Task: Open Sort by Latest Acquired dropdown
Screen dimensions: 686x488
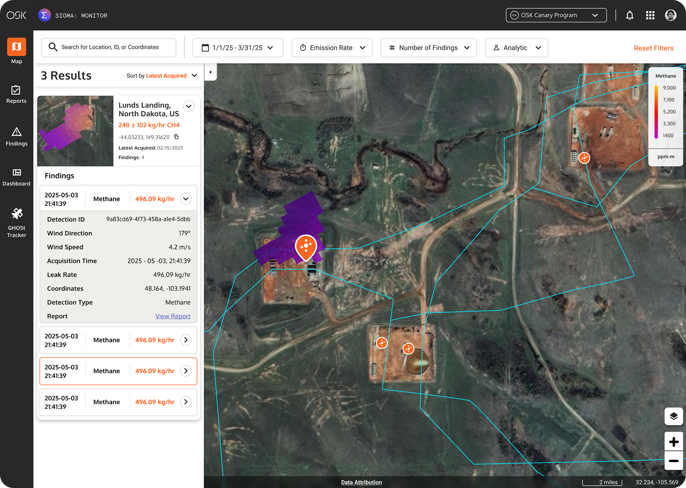Action: (162, 76)
